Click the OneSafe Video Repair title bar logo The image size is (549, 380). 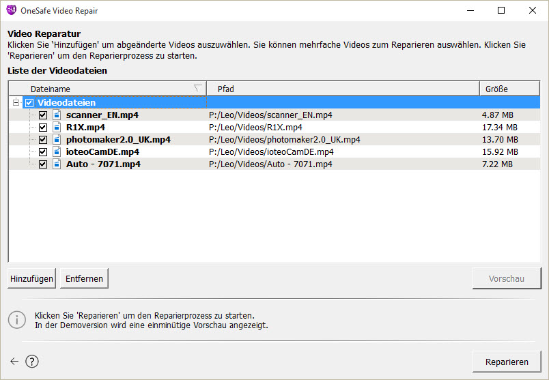[11, 10]
